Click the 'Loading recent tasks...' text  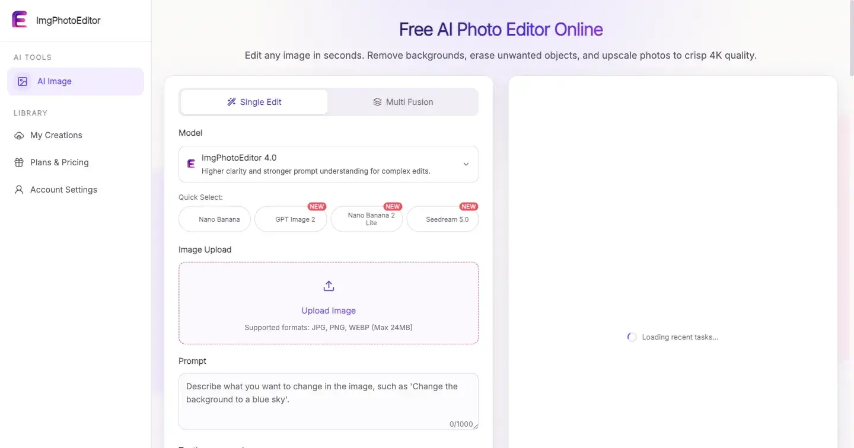[680, 337]
